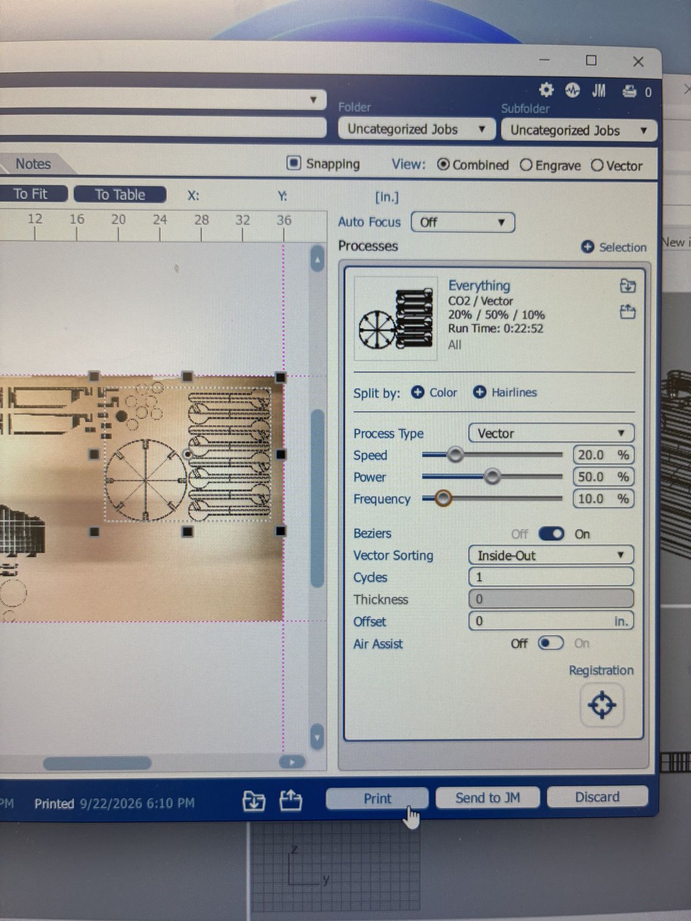691x921 pixels.
Task: Click the Printed 9/22/2026 6:10 PM status
Action: [x=114, y=803]
